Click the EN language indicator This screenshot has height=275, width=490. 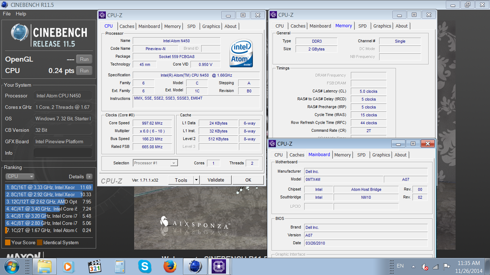click(x=400, y=266)
